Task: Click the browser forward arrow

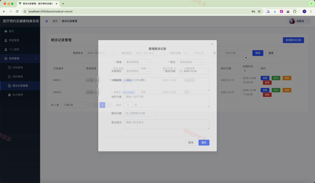Action: (x=11, y=11)
